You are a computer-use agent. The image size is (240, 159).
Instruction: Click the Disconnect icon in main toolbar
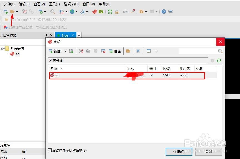coord(24,12)
